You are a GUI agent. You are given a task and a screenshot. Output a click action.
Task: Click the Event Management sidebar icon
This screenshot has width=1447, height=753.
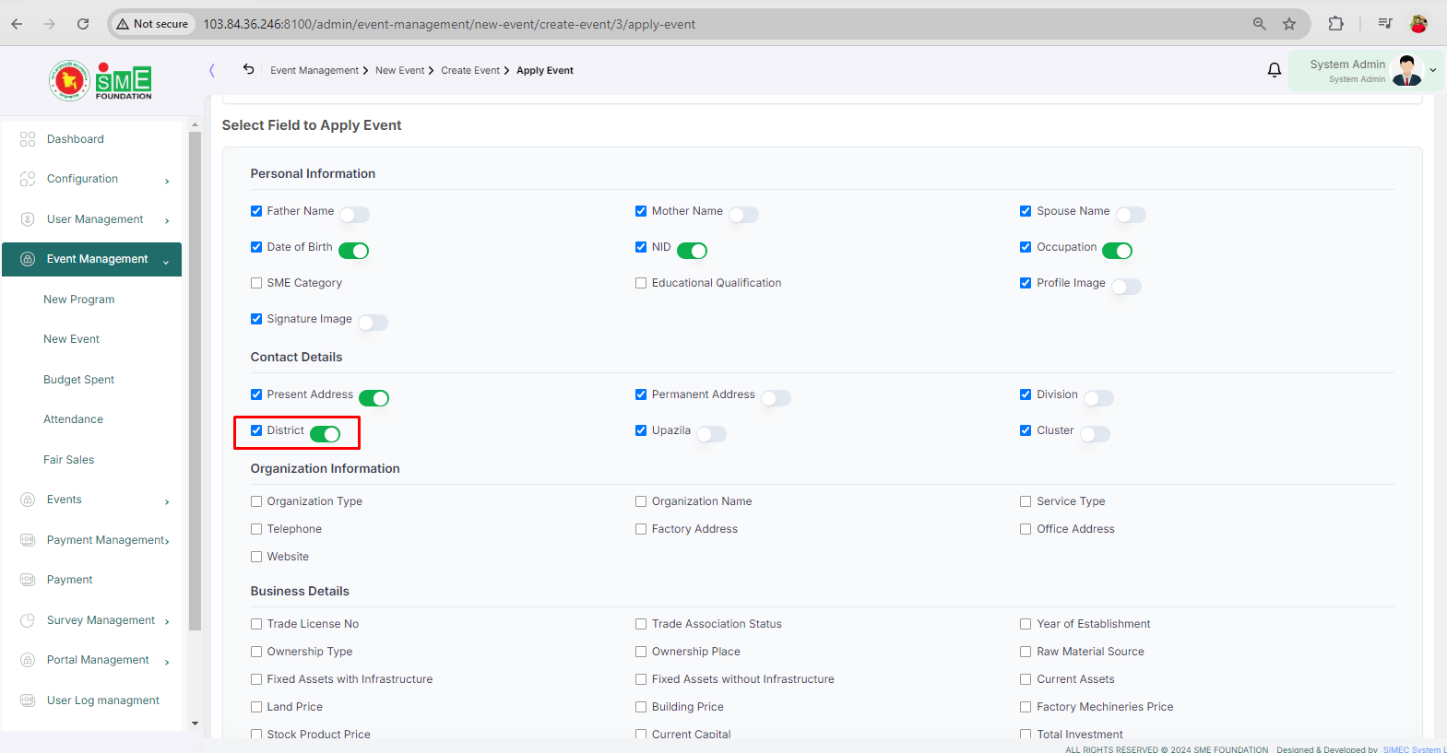(x=28, y=259)
